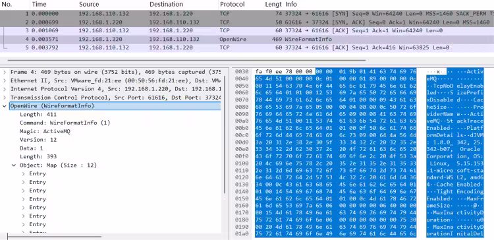494x240 pixels.
Task: Click hex offset 00d0 in bytes pane
Action: point(242,142)
